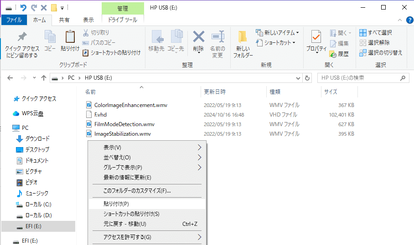414x245 pixels.
Task: Click 開く (Open) in the ribbon
Action: [x=341, y=33]
